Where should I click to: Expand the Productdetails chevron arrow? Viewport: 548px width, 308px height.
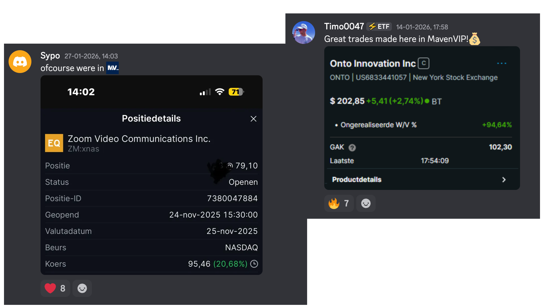504,180
